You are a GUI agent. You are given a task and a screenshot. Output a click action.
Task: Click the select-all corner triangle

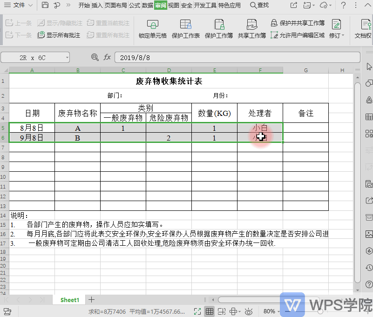[x=6, y=70]
